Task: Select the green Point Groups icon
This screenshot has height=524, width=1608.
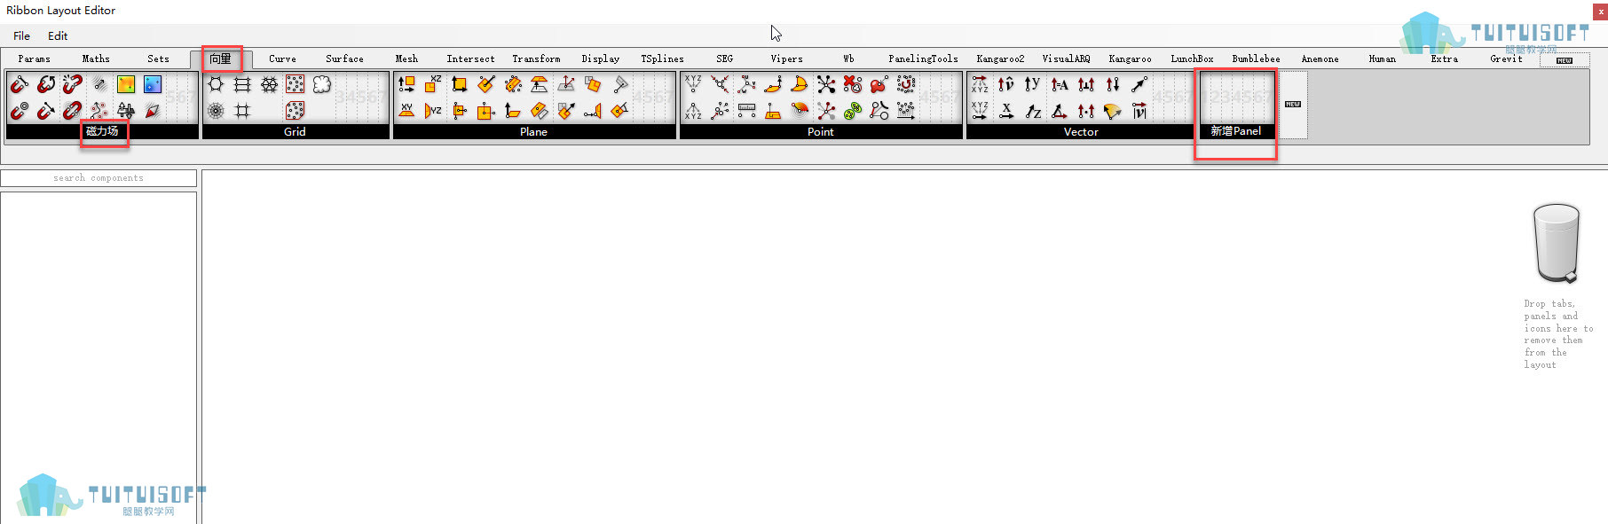Action: (853, 111)
